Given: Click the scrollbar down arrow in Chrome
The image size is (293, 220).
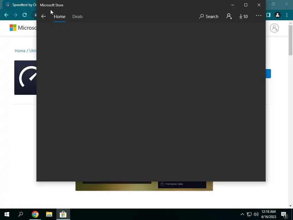Looking at the screenshot, I should (290, 206).
